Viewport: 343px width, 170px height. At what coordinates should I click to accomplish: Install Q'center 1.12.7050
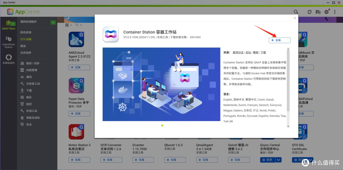pos(143,160)
